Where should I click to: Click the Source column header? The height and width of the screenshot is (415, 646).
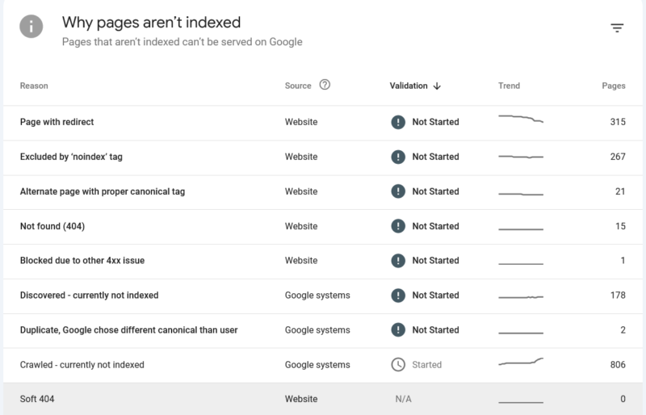(298, 86)
